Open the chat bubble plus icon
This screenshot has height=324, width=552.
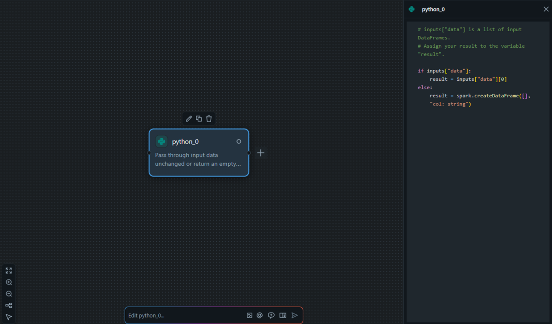coord(271,315)
